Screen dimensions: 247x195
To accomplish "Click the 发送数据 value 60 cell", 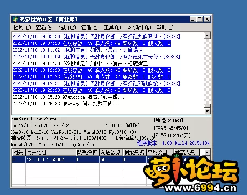I will click(x=111, y=159).
